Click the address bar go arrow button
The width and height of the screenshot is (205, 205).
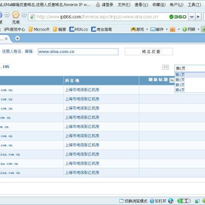[x=198, y=17]
